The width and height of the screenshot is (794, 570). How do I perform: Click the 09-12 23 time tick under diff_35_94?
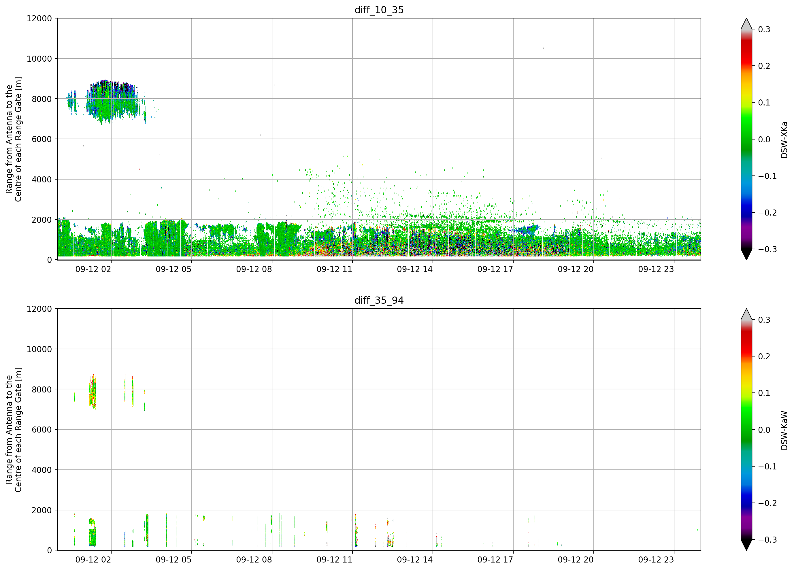[x=656, y=560]
